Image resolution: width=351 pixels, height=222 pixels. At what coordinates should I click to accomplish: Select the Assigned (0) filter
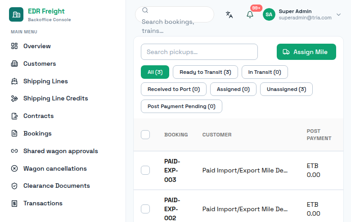click(x=233, y=89)
